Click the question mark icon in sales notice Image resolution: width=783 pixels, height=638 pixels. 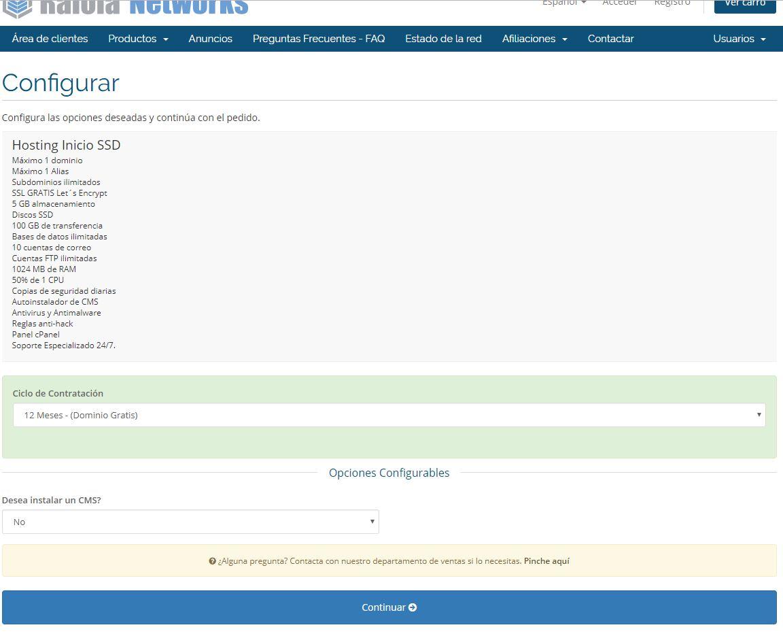tap(213, 561)
